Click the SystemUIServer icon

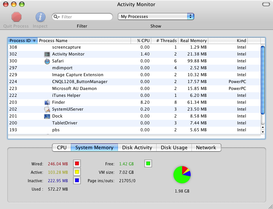(x=47, y=109)
